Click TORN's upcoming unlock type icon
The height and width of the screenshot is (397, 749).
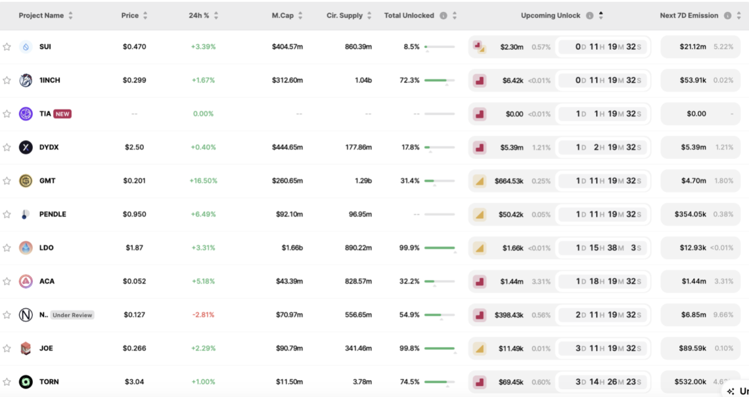[479, 382]
